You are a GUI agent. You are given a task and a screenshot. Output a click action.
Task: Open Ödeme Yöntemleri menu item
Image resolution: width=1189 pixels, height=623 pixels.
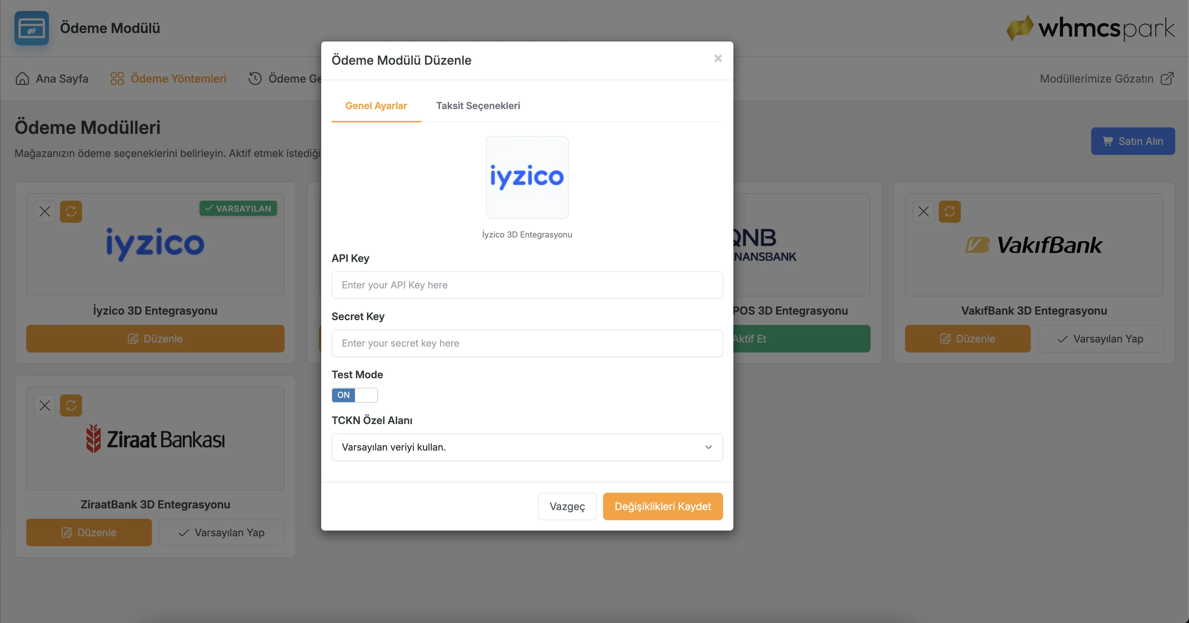168,79
